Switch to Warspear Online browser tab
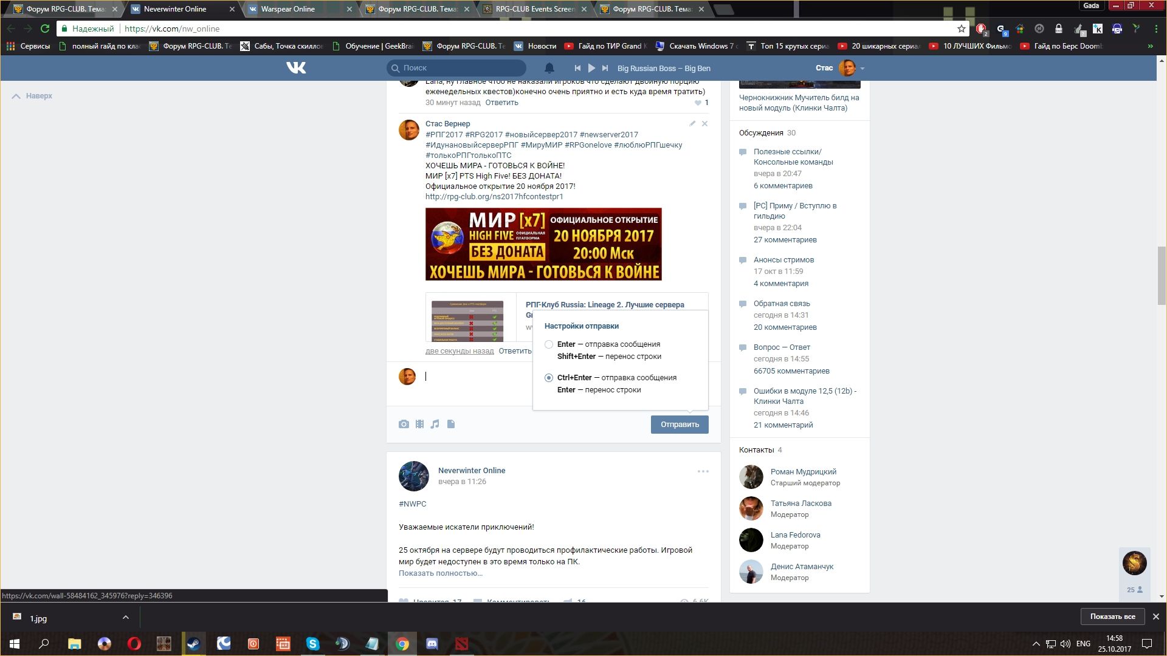 coord(287,9)
